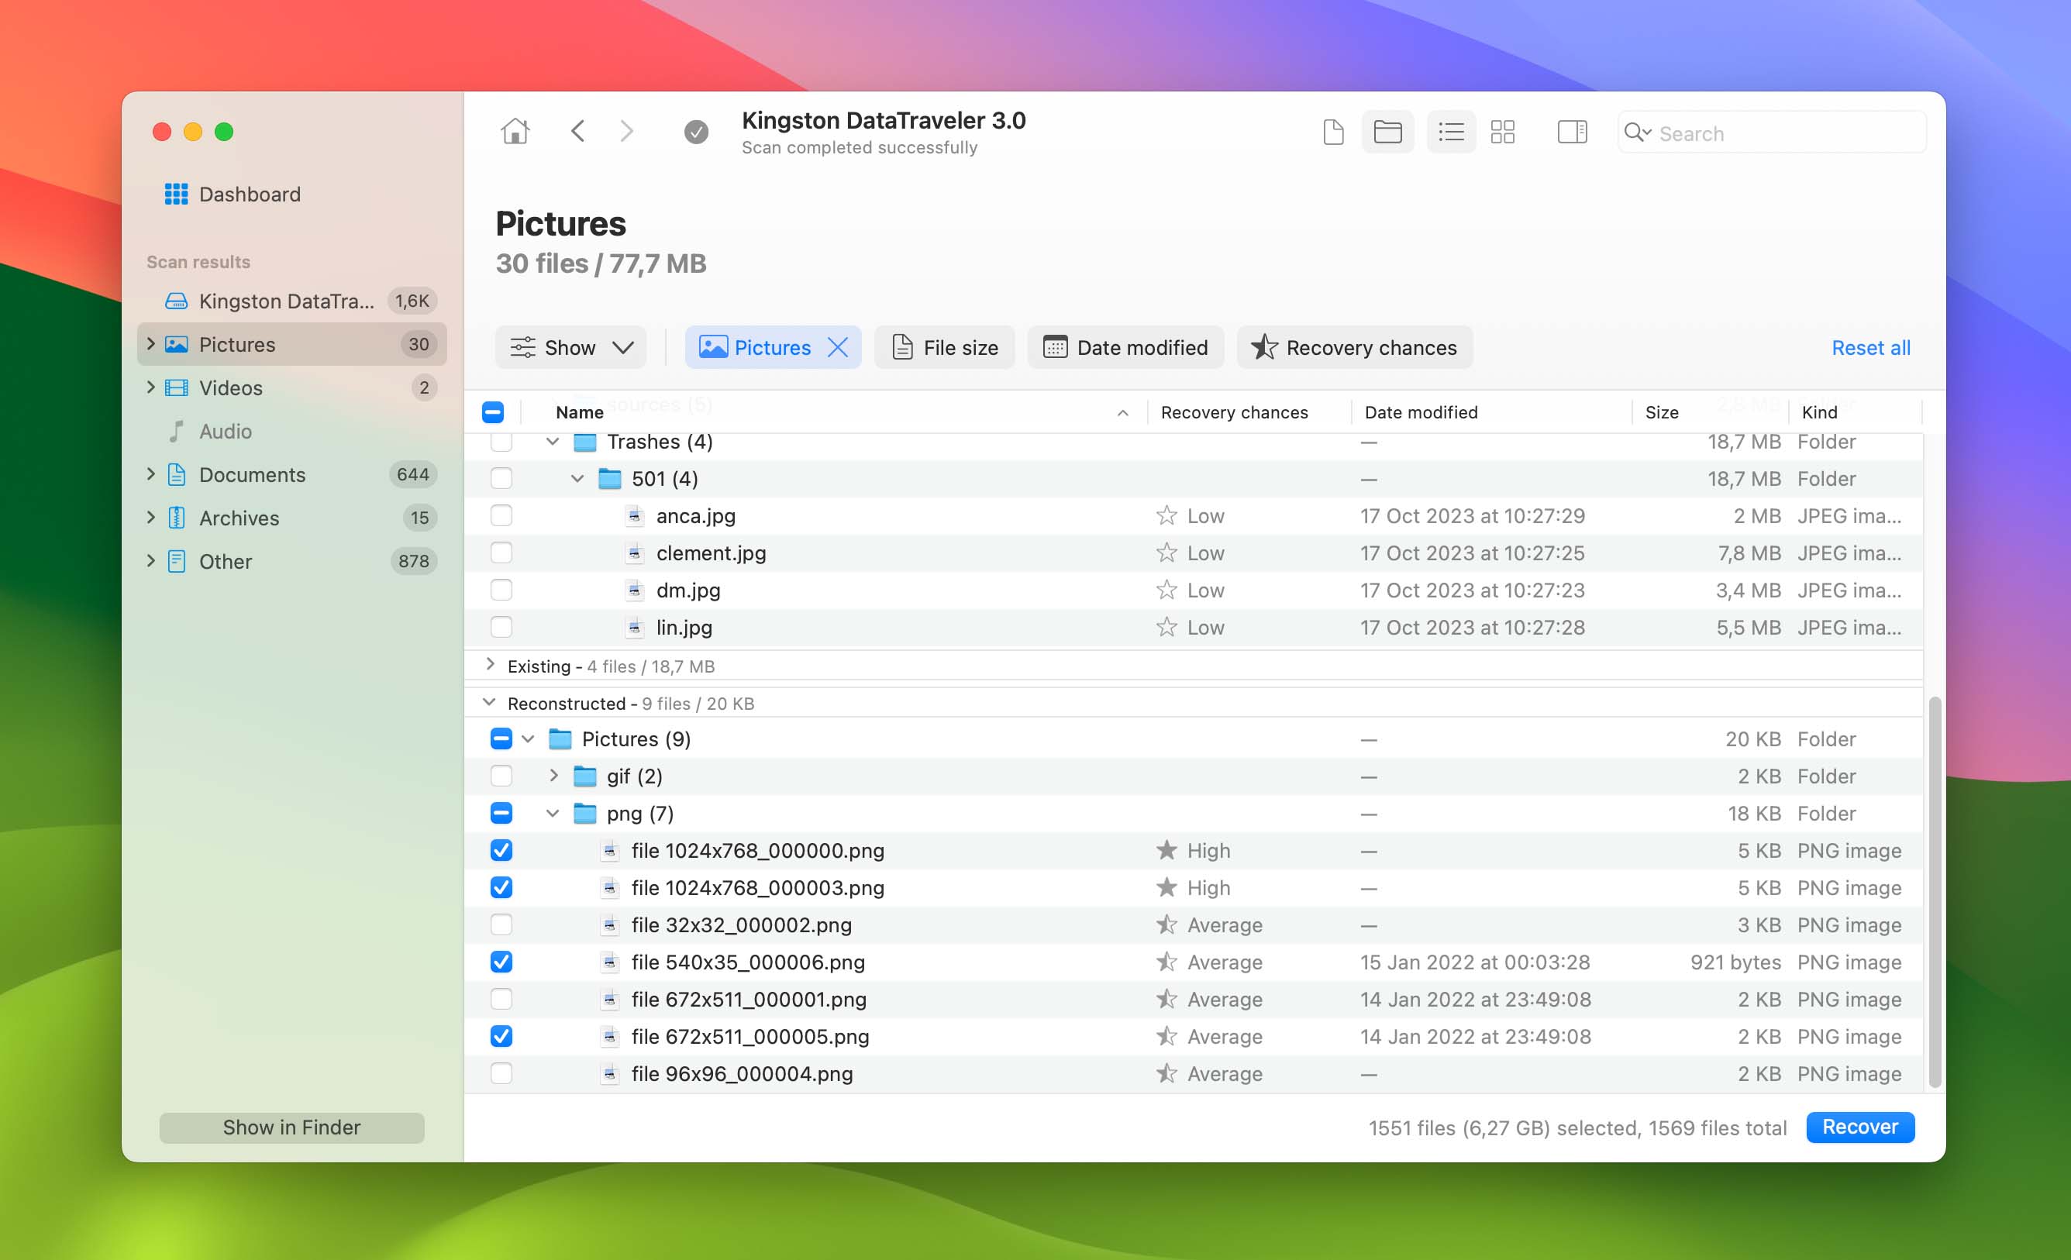Select the list view icon
Image resolution: width=2071 pixels, height=1260 pixels.
coord(1451,132)
